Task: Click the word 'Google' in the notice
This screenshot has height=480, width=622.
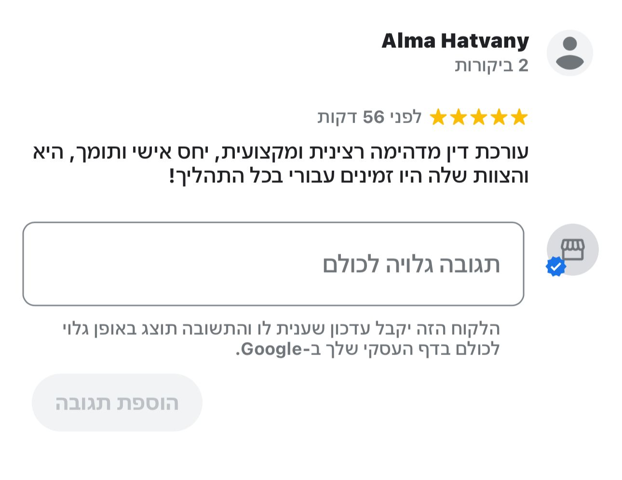Action: (271, 349)
